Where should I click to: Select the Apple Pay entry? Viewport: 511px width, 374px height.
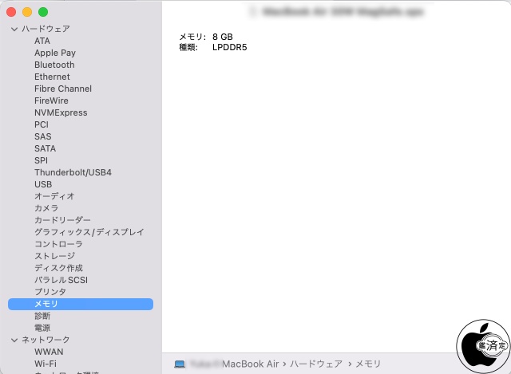(x=55, y=53)
